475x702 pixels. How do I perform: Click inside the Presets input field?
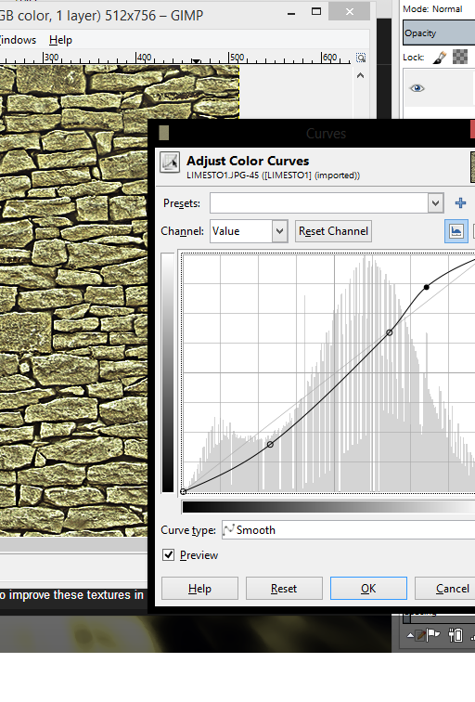(x=319, y=203)
